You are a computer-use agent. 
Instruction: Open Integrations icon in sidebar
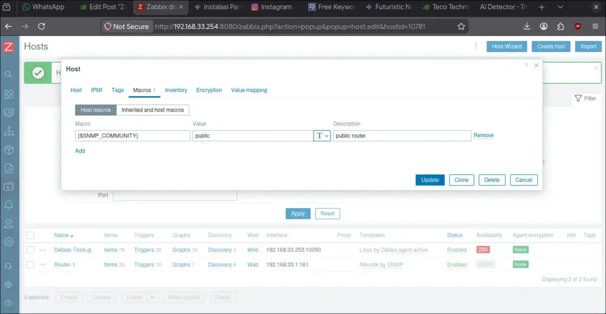[x=8, y=284]
